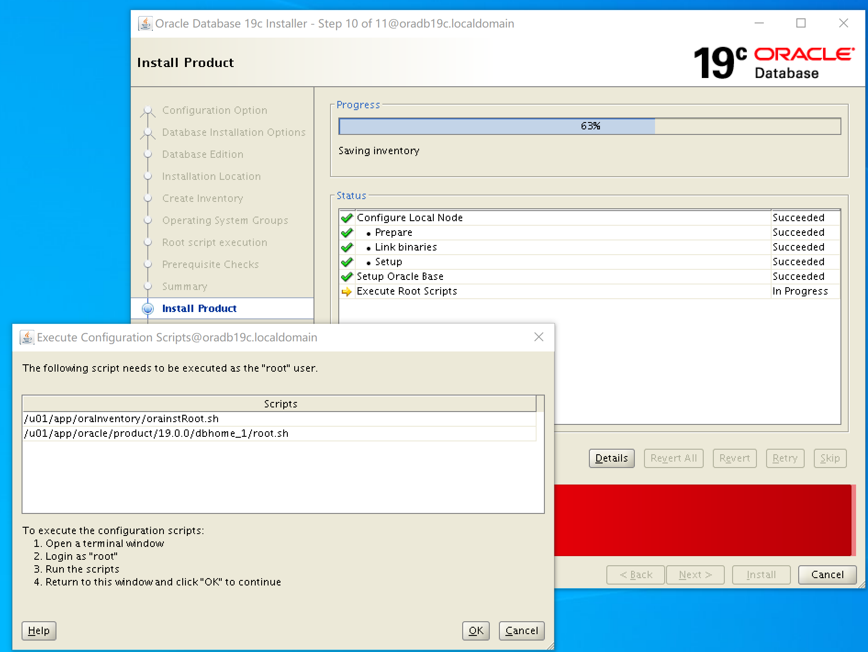
Task: Close the Execute Configuration Scripts dialog
Action: click(539, 337)
